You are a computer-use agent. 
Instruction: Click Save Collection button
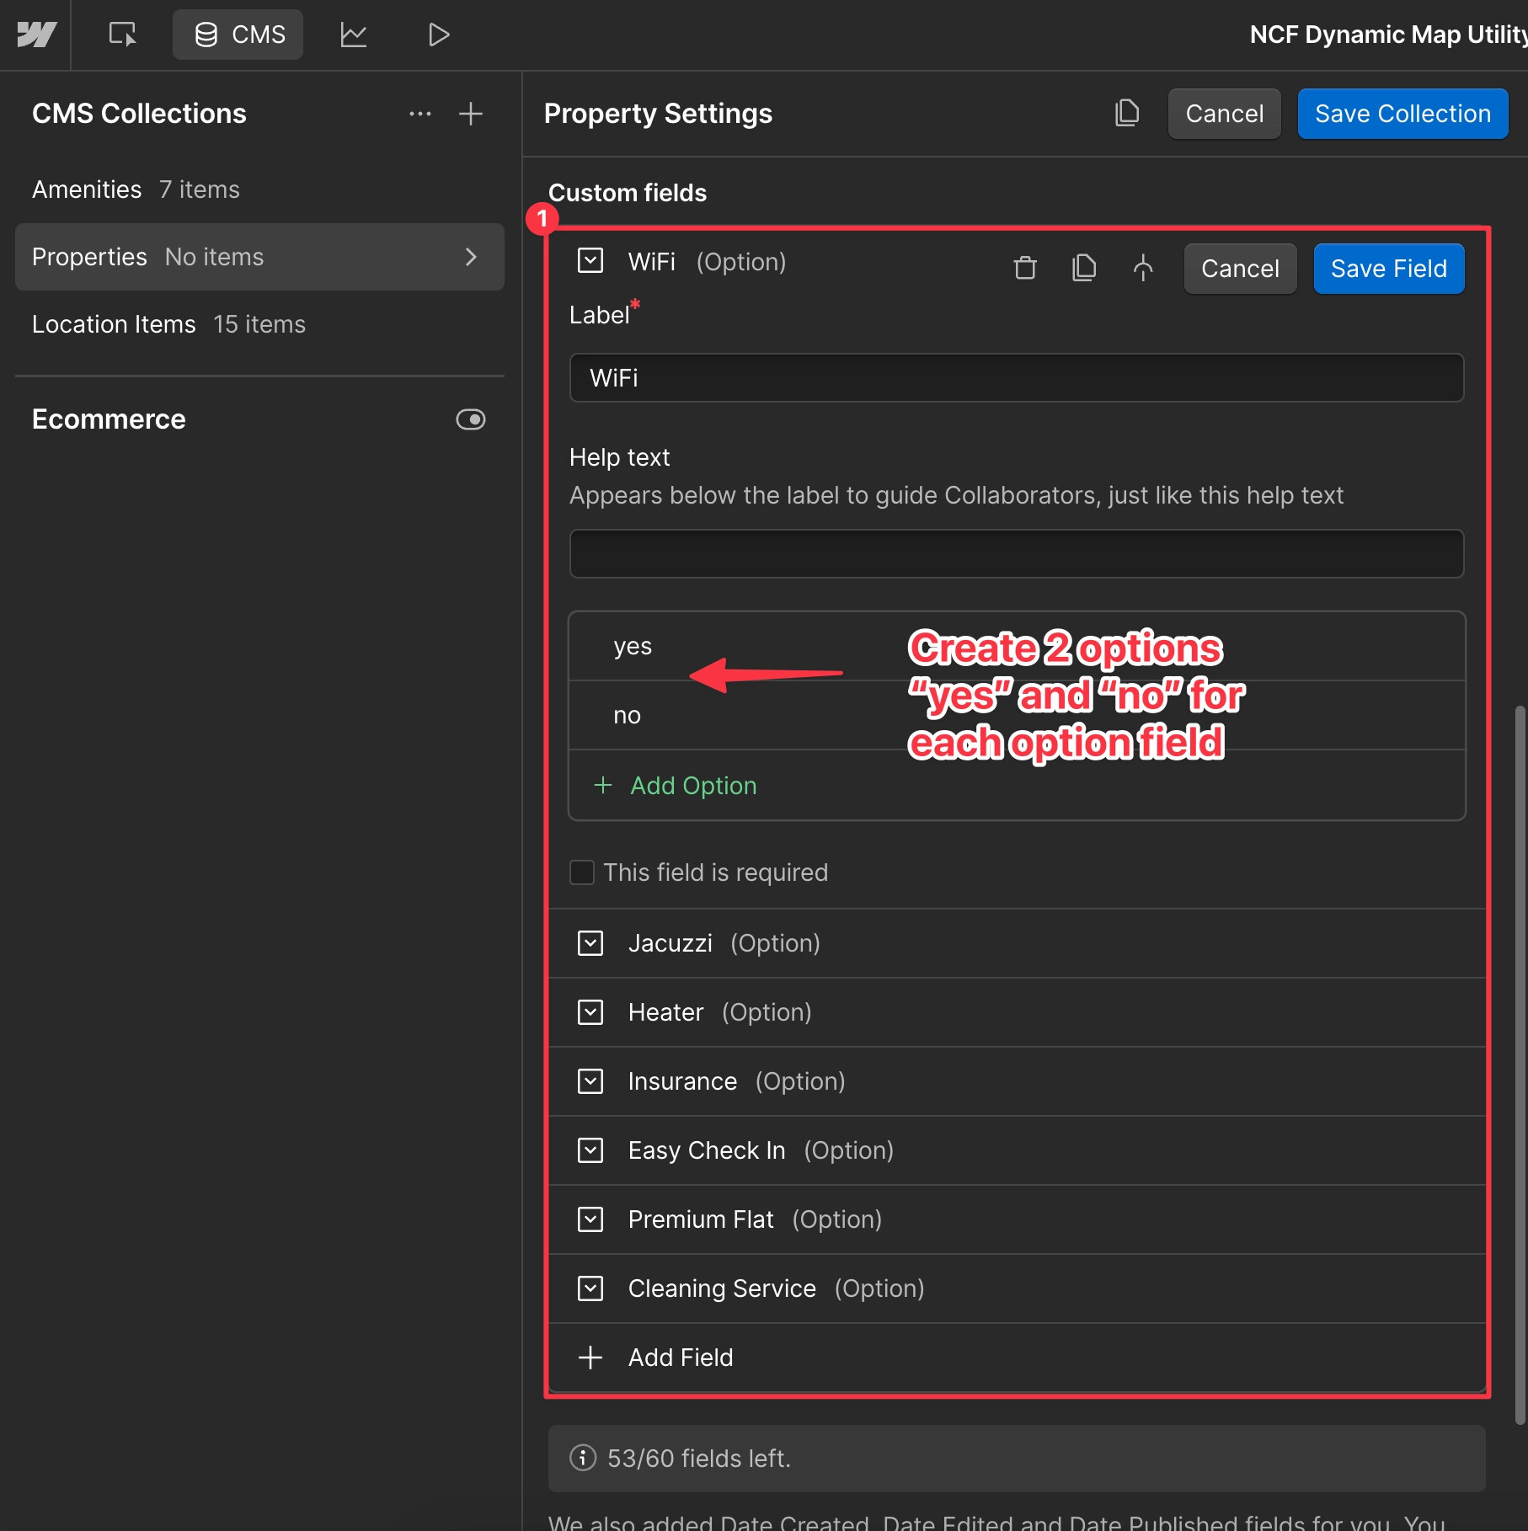tap(1402, 114)
